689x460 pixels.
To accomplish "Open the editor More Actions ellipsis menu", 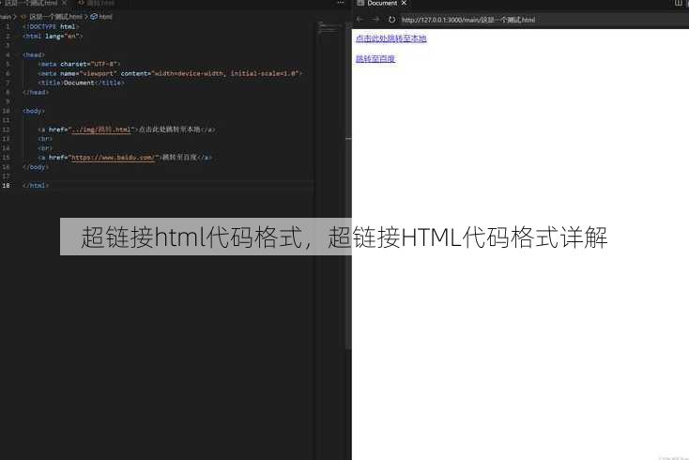I will [x=341, y=3].
